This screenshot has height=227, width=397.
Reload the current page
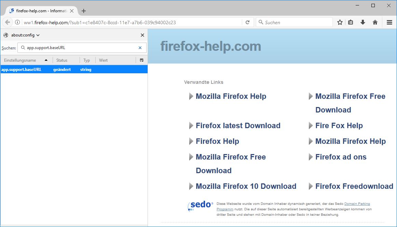point(248,22)
